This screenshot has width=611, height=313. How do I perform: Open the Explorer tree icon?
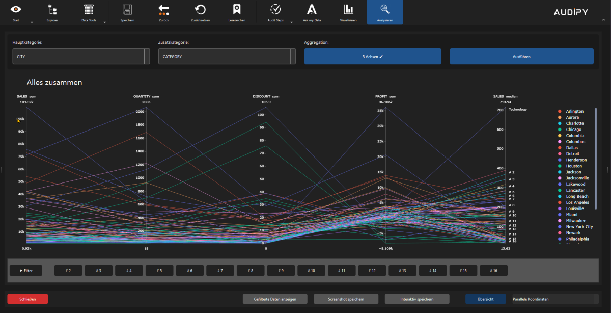pyautogui.click(x=52, y=9)
